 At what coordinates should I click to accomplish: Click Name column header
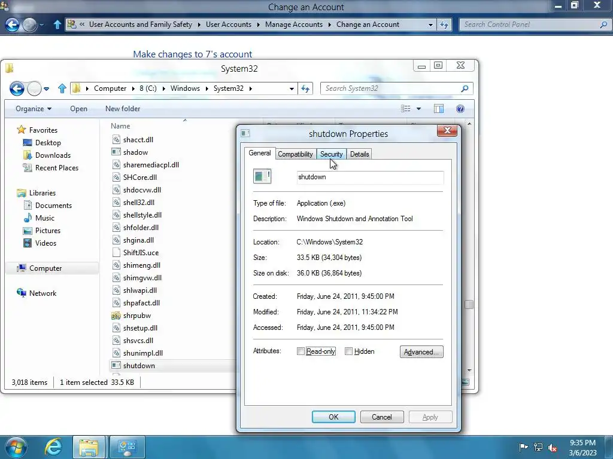pos(120,126)
